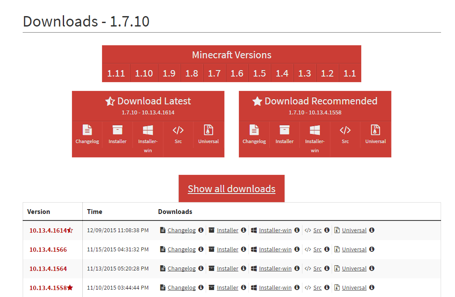Download Universal link for version 10.13.4.1564
Screen dimensions: 455x297
coord(354,268)
